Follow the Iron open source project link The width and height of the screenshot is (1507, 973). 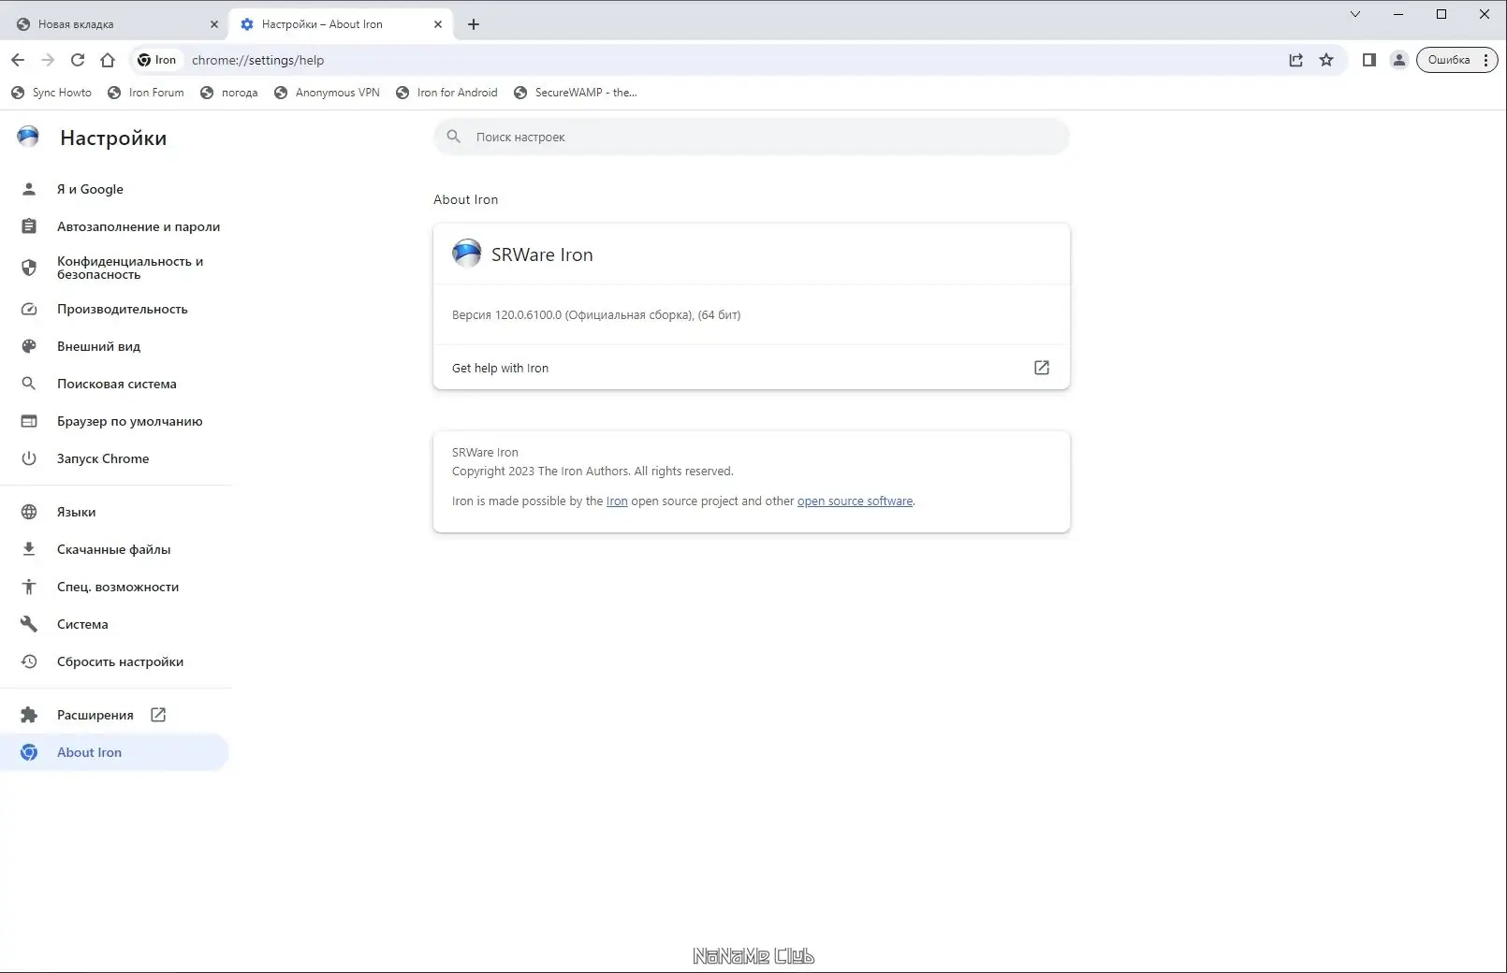pyautogui.click(x=617, y=501)
